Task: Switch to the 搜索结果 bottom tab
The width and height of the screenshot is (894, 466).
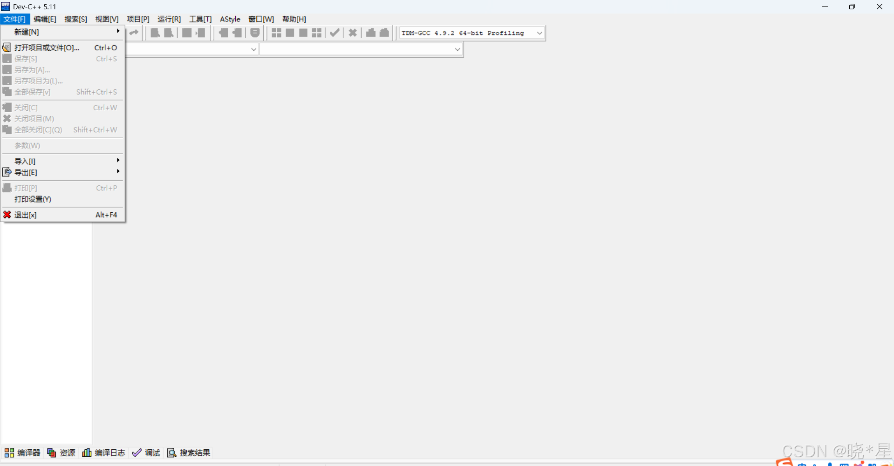Action: click(x=189, y=452)
